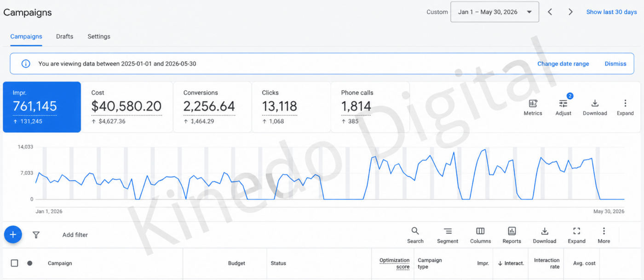Tick the select-all campaigns checkbox
Viewport: 644px width, 280px height.
point(14,263)
